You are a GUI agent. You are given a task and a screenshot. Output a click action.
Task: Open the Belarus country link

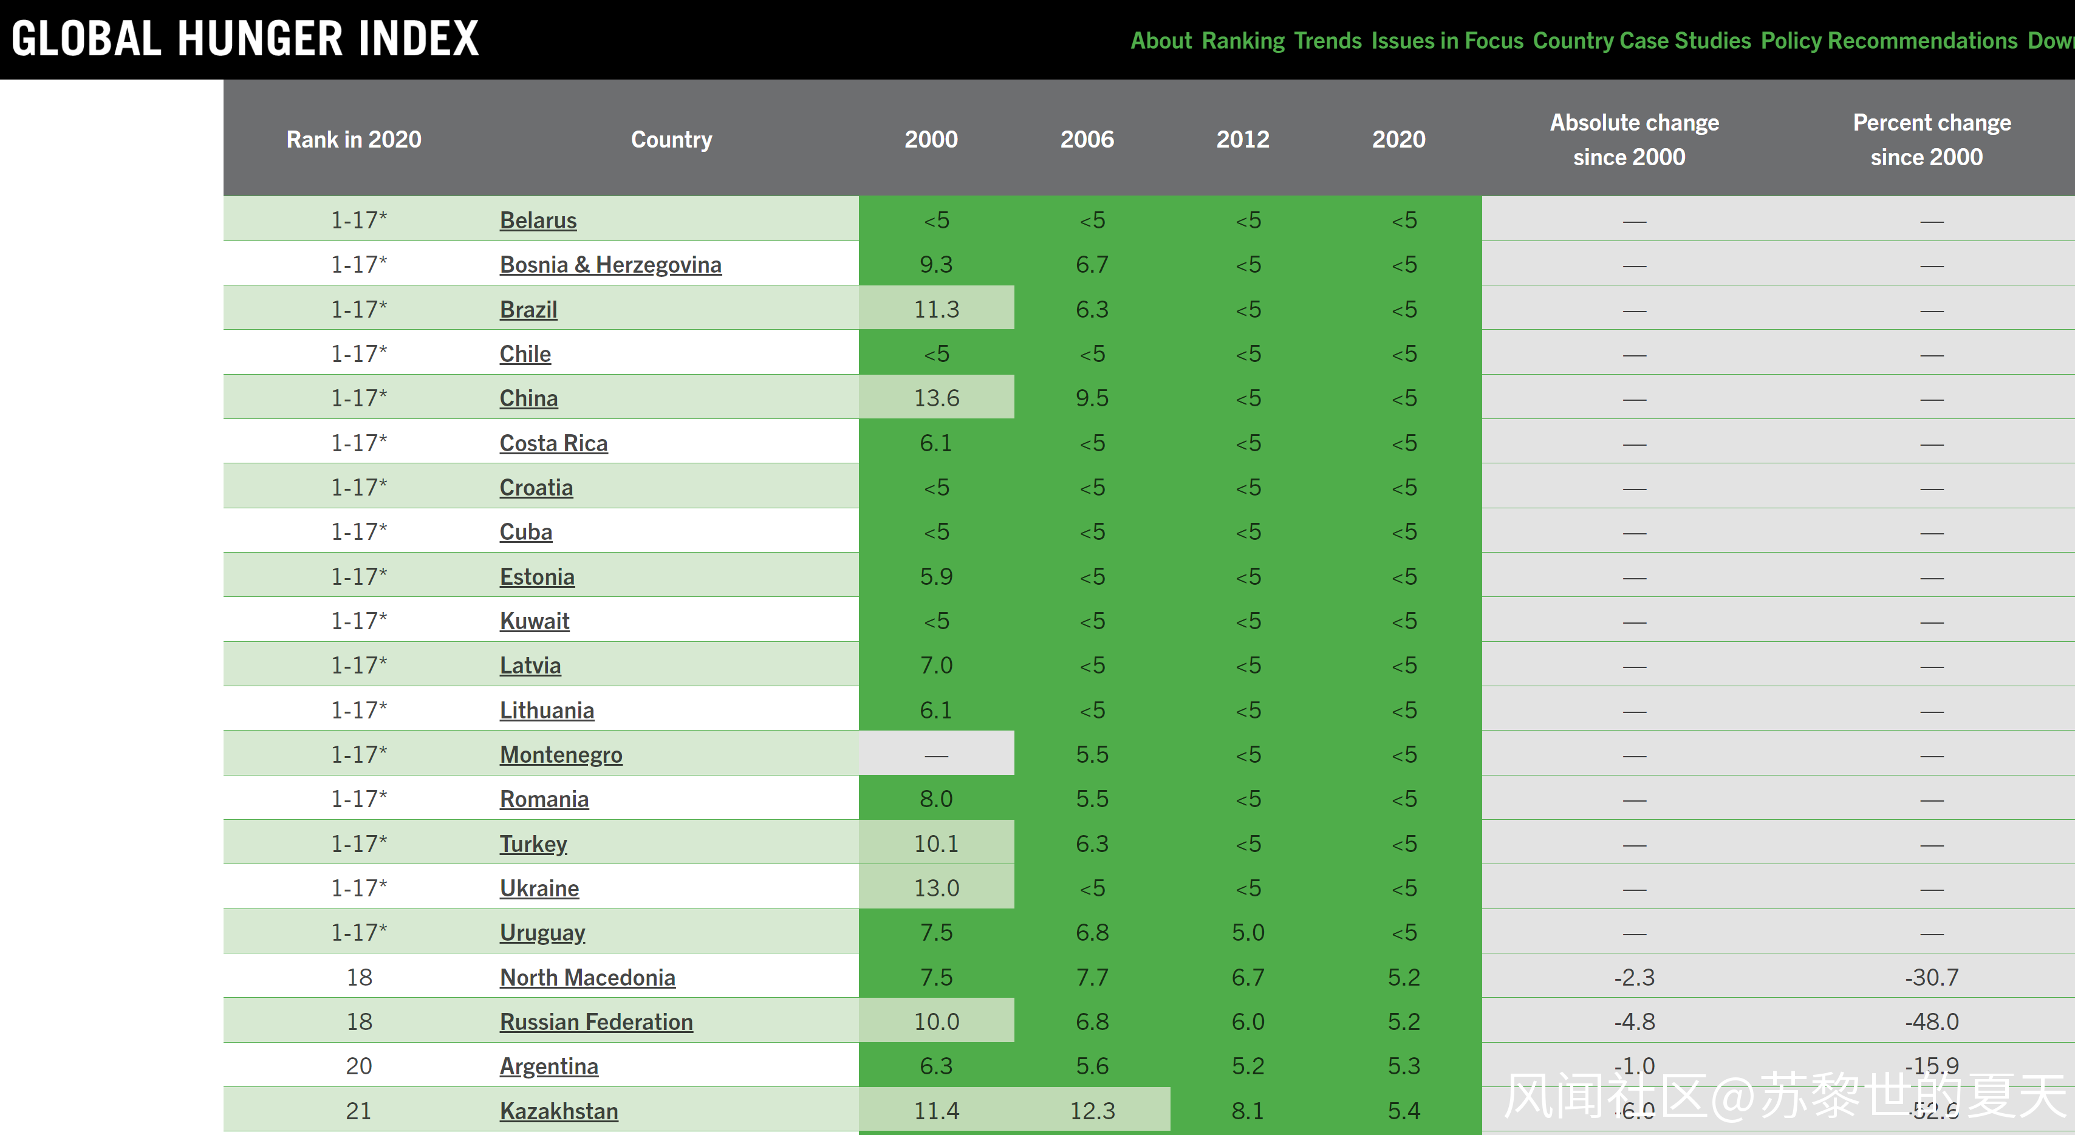point(538,220)
